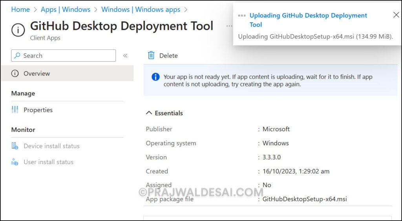Click into the Search field
The image size is (402, 221).
tap(63, 56)
